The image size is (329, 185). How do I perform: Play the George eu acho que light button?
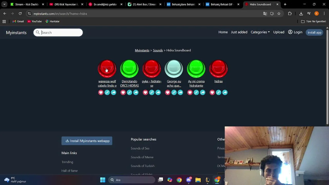(x=174, y=69)
